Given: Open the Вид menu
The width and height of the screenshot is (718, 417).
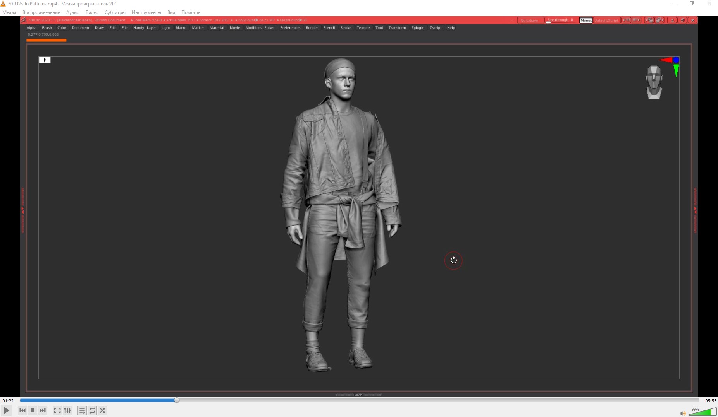Looking at the screenshot, I should pos(171,12).
